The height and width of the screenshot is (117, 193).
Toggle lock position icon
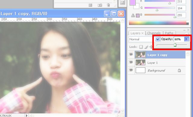[151, 47]
